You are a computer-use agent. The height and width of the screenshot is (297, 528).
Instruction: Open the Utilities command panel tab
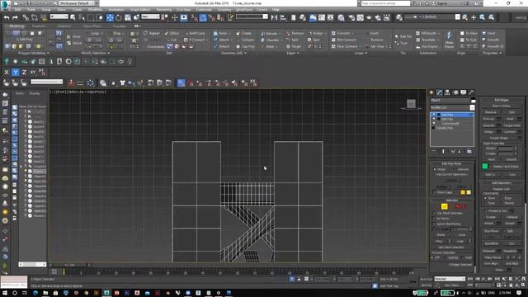471,92
